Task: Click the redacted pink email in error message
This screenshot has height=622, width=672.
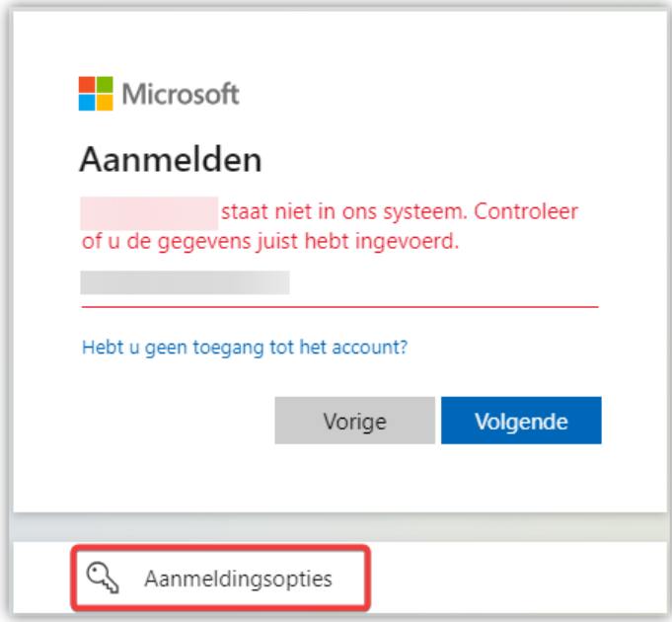Action: [149, 212]
